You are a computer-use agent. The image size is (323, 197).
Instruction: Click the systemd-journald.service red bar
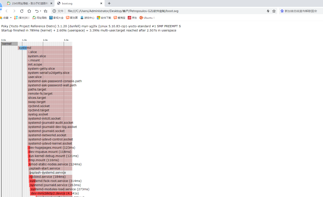[x=51, y=185]
